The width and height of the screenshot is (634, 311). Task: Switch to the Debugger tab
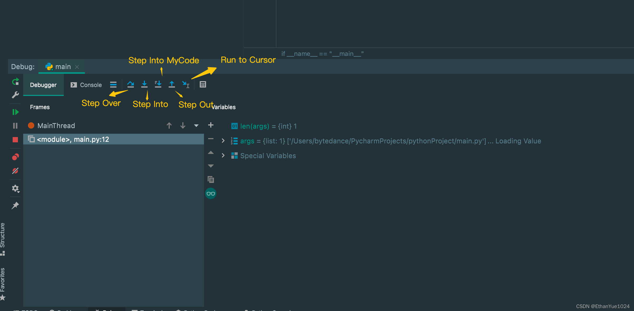tap(43, 85)
